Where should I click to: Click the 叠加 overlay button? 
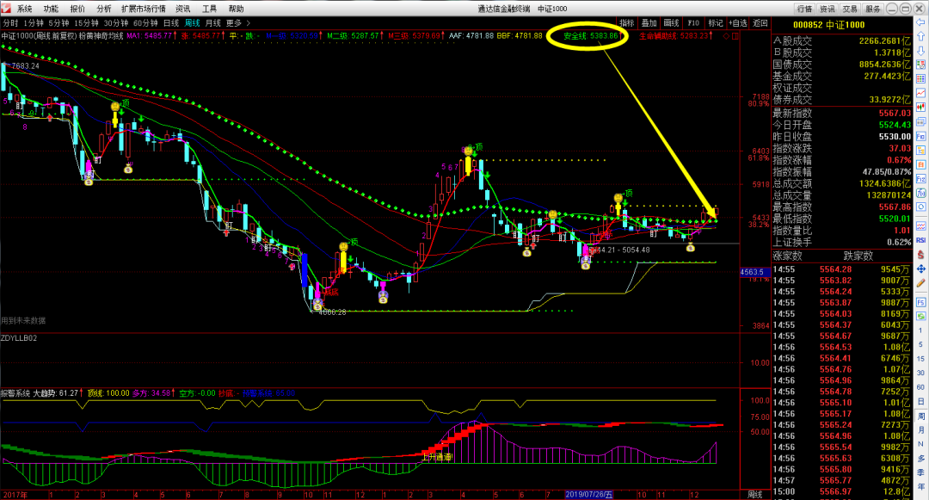pos(649,23)
